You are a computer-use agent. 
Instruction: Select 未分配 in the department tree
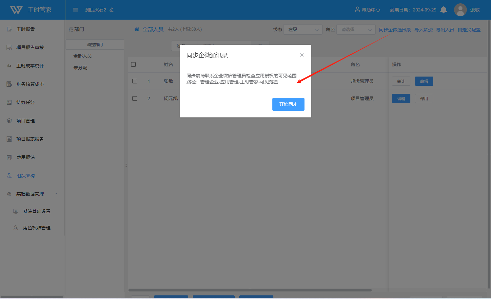(x=80, y=68)
